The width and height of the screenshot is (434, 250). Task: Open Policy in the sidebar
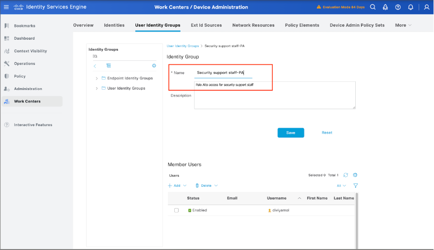[x=20, y=76]
